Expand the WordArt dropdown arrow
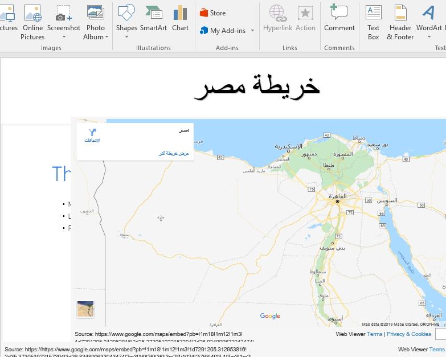This screenshot has height=357, width=446. (x=429, y=37)
